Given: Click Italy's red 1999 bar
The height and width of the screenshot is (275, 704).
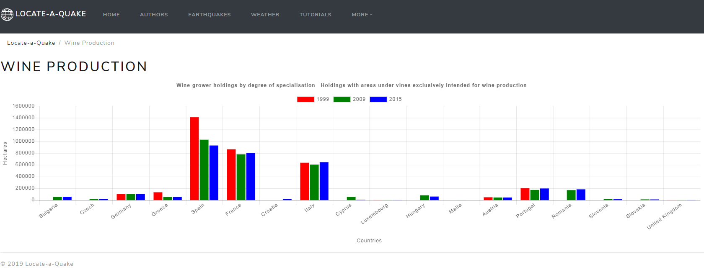Looking at the screenshot, I should (x=305, y=181).
